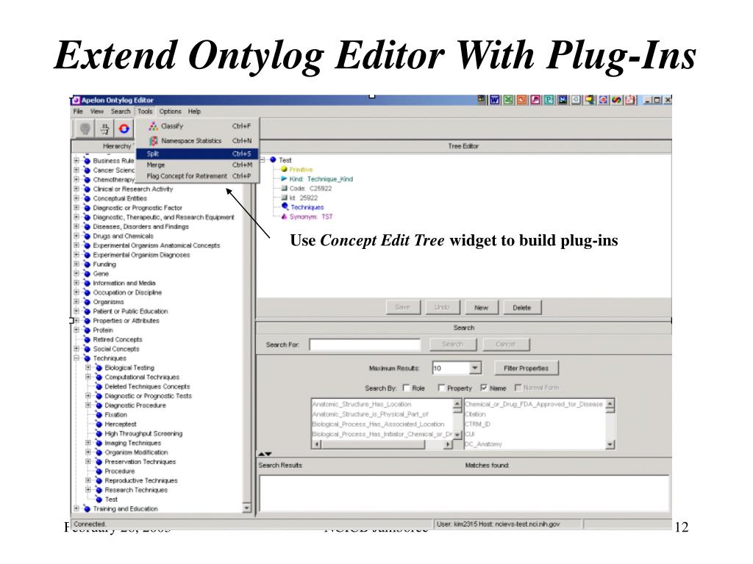Click the Netscape N icon in the shortcut bar
753x564 pixels.
[563, 100]
